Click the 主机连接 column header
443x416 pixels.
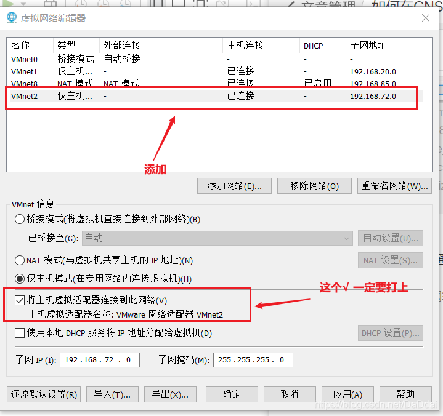click(261, 45)
